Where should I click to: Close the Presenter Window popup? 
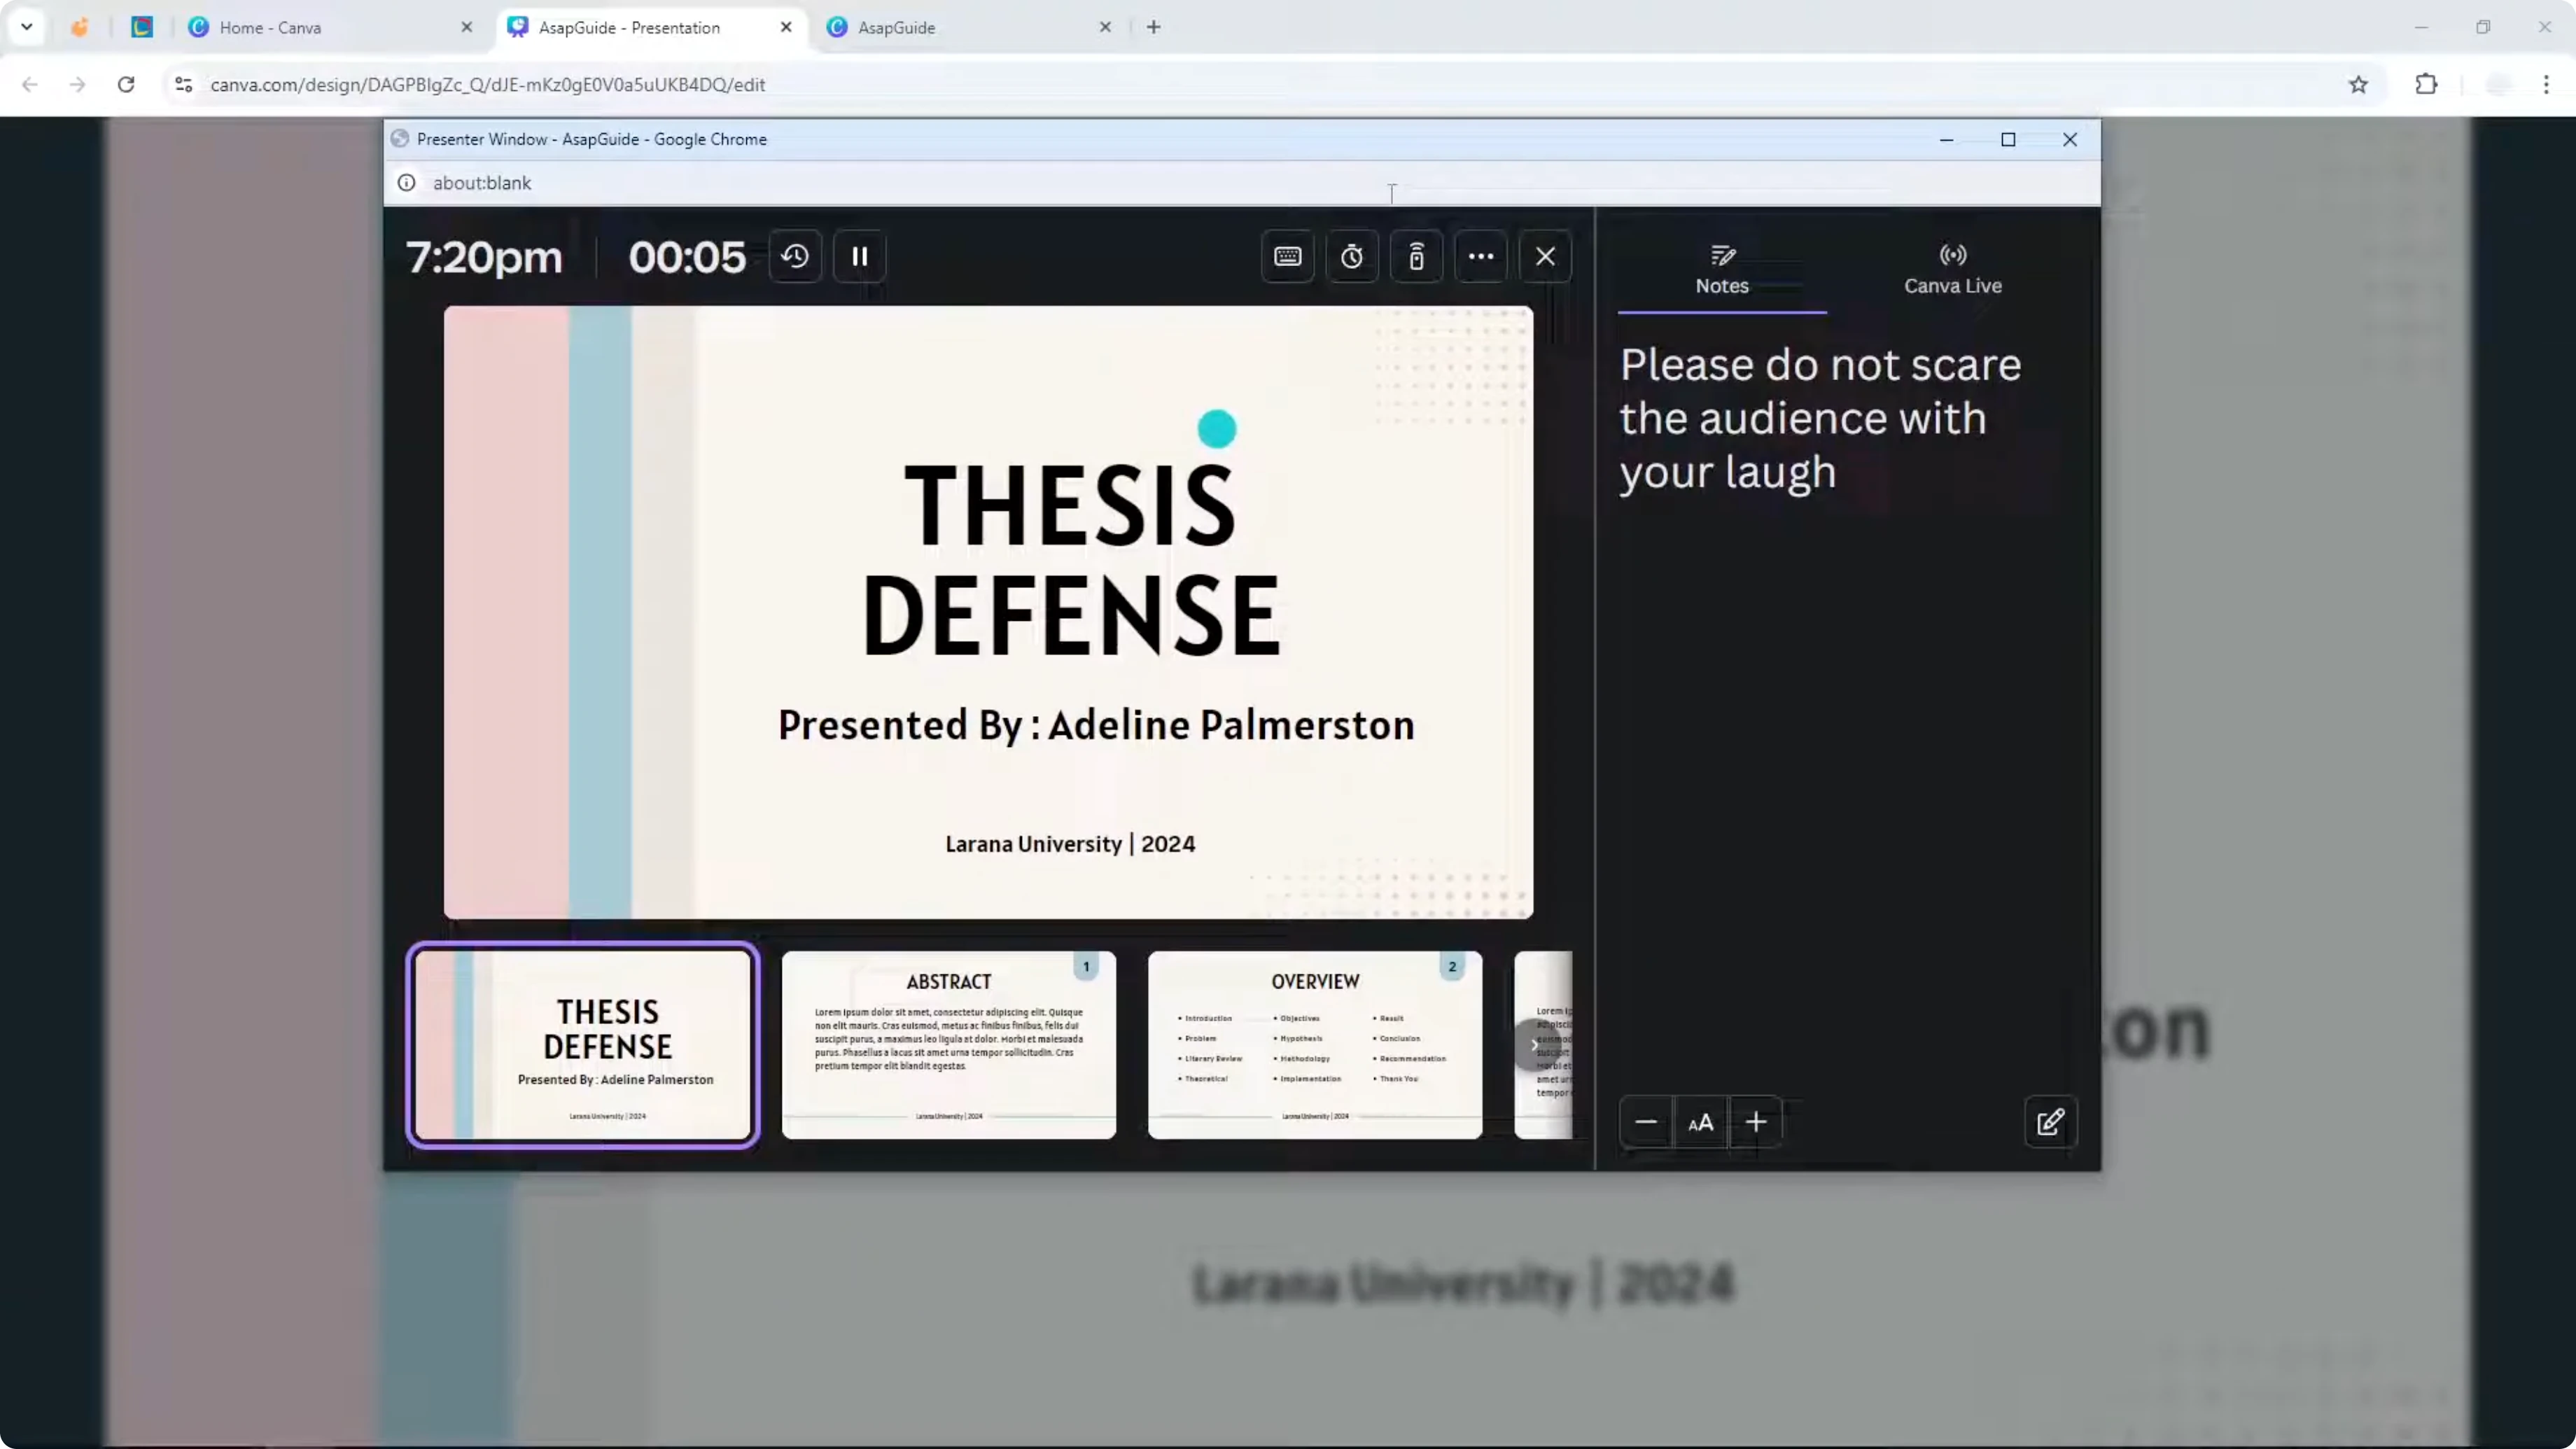click(2070, 139)
